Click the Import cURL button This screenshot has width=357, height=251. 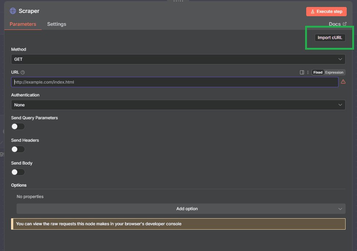(330, 38)
